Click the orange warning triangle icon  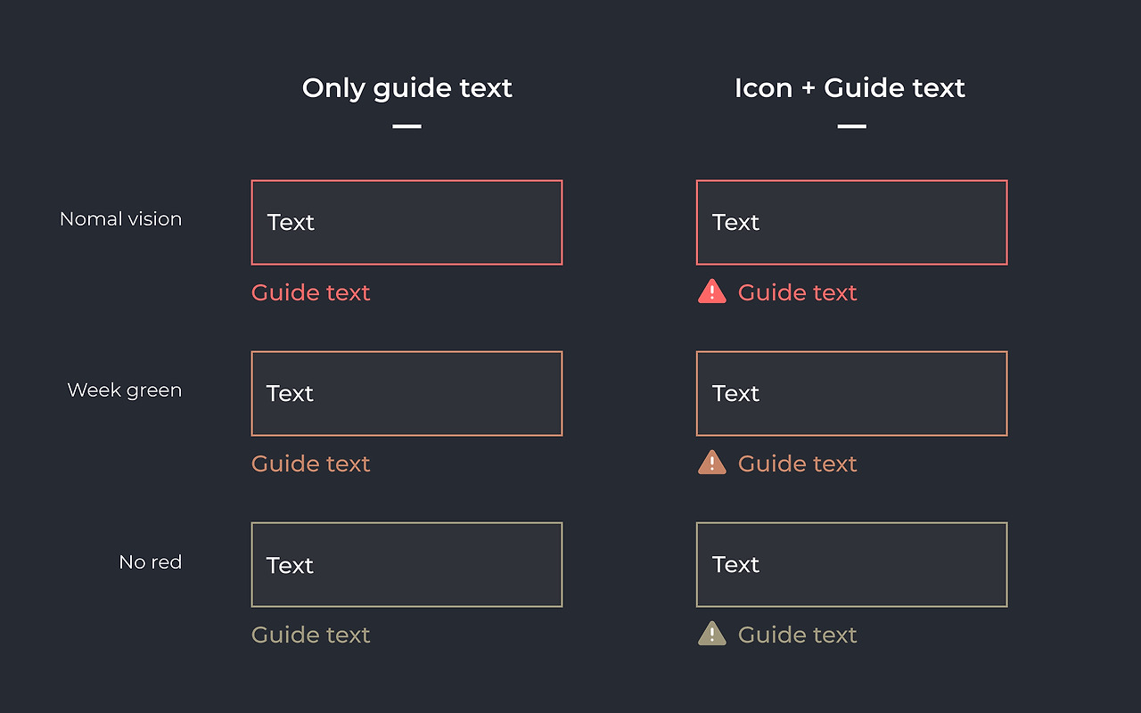coord(711,463)
